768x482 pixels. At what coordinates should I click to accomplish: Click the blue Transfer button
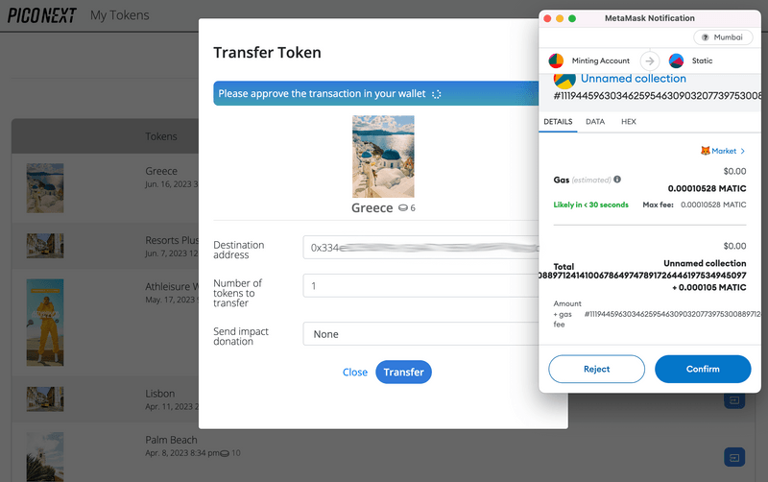click(403, 373)
